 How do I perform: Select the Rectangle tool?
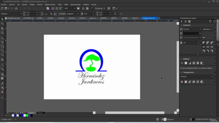click(x=2, y=46)
